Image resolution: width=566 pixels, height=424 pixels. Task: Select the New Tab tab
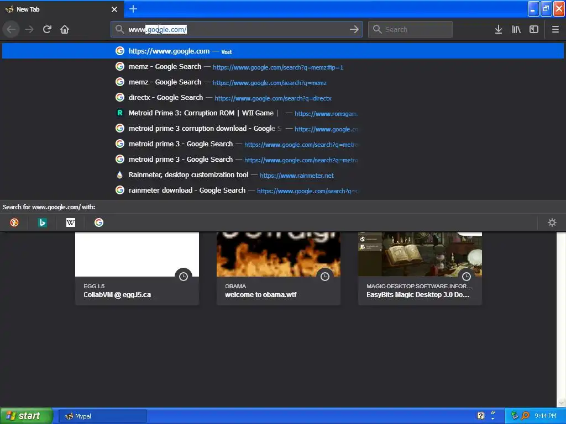[x=62, y=9]
